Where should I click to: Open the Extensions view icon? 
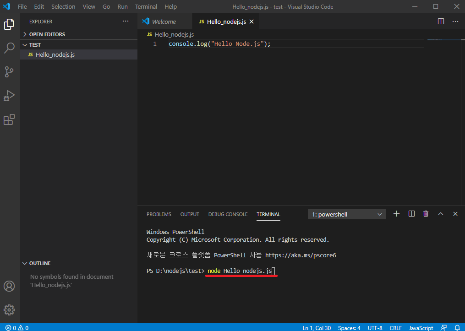click(x=9, y=119)
